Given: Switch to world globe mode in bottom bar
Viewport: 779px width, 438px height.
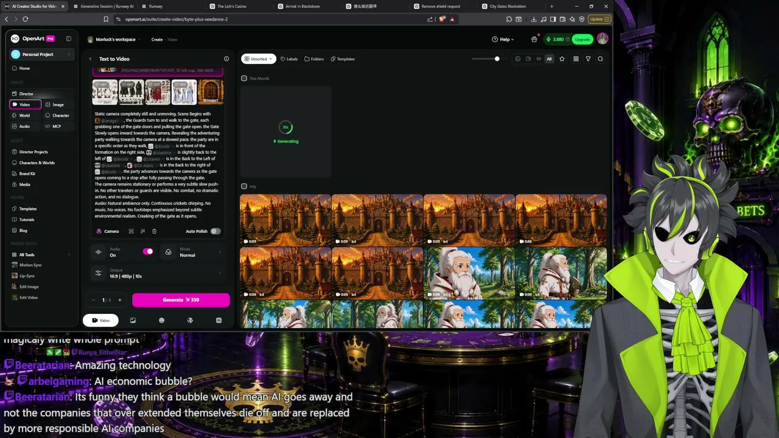Looking at the screenshot, I should click(190, 320).
